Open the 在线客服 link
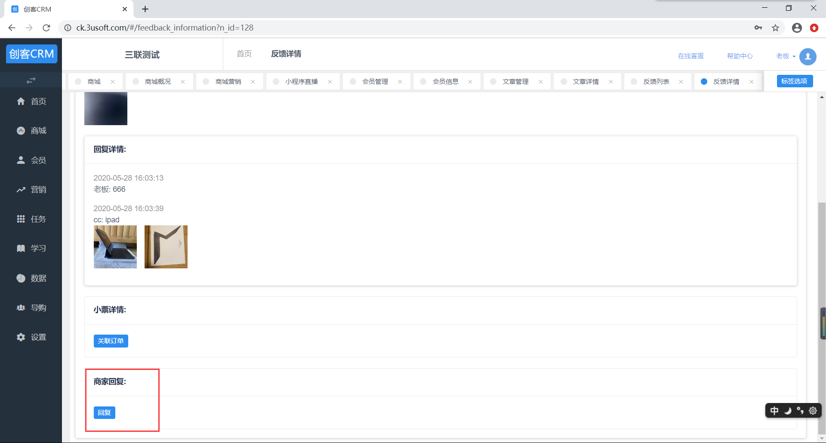This screenshot has height=443, width=826. point(691,56)
